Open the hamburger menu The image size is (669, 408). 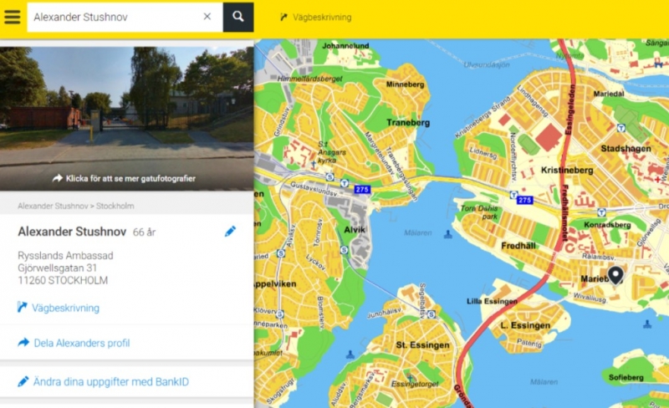[x=13, y=17]
